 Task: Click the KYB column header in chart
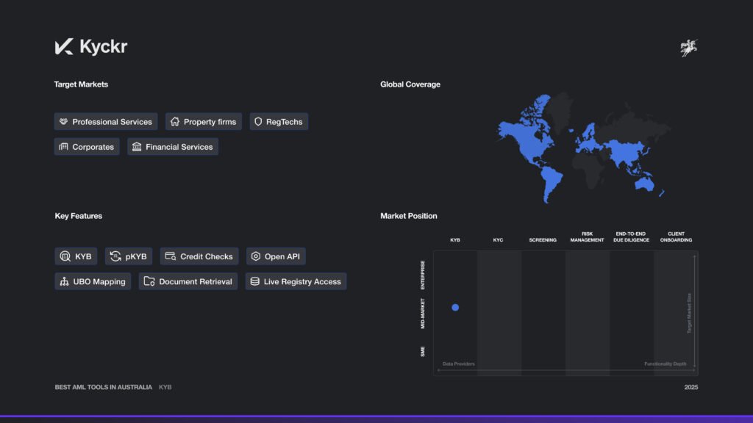click(455, 240)
